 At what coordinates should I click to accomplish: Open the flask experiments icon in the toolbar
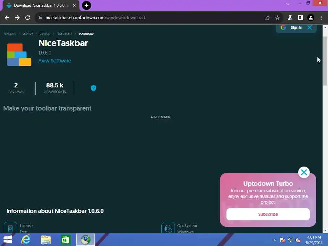point(290,18)
